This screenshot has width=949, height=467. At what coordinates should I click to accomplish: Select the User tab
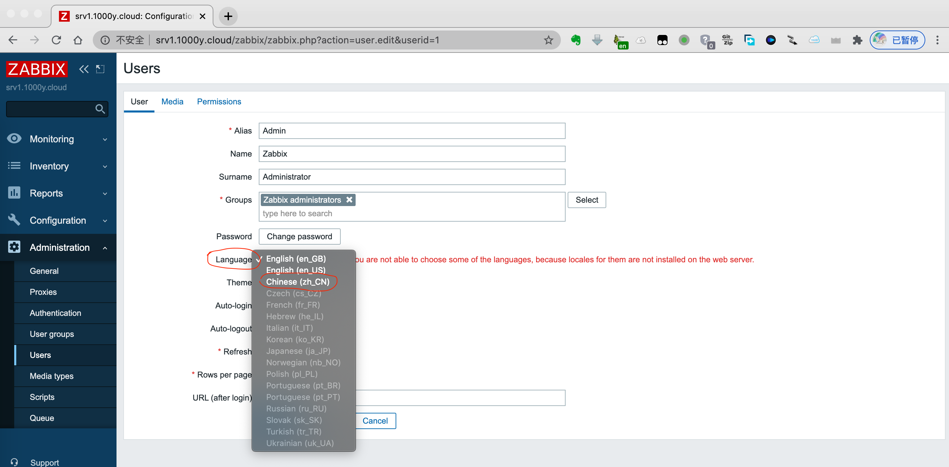(139, 101)
